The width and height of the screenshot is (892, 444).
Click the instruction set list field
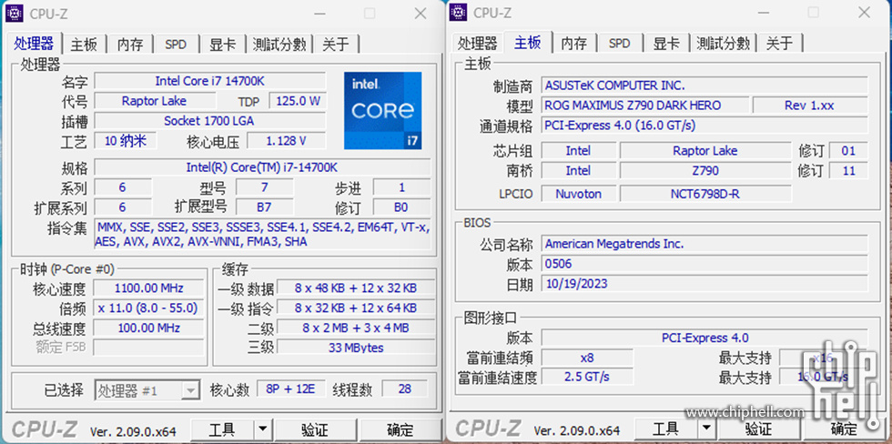[262, 234]
